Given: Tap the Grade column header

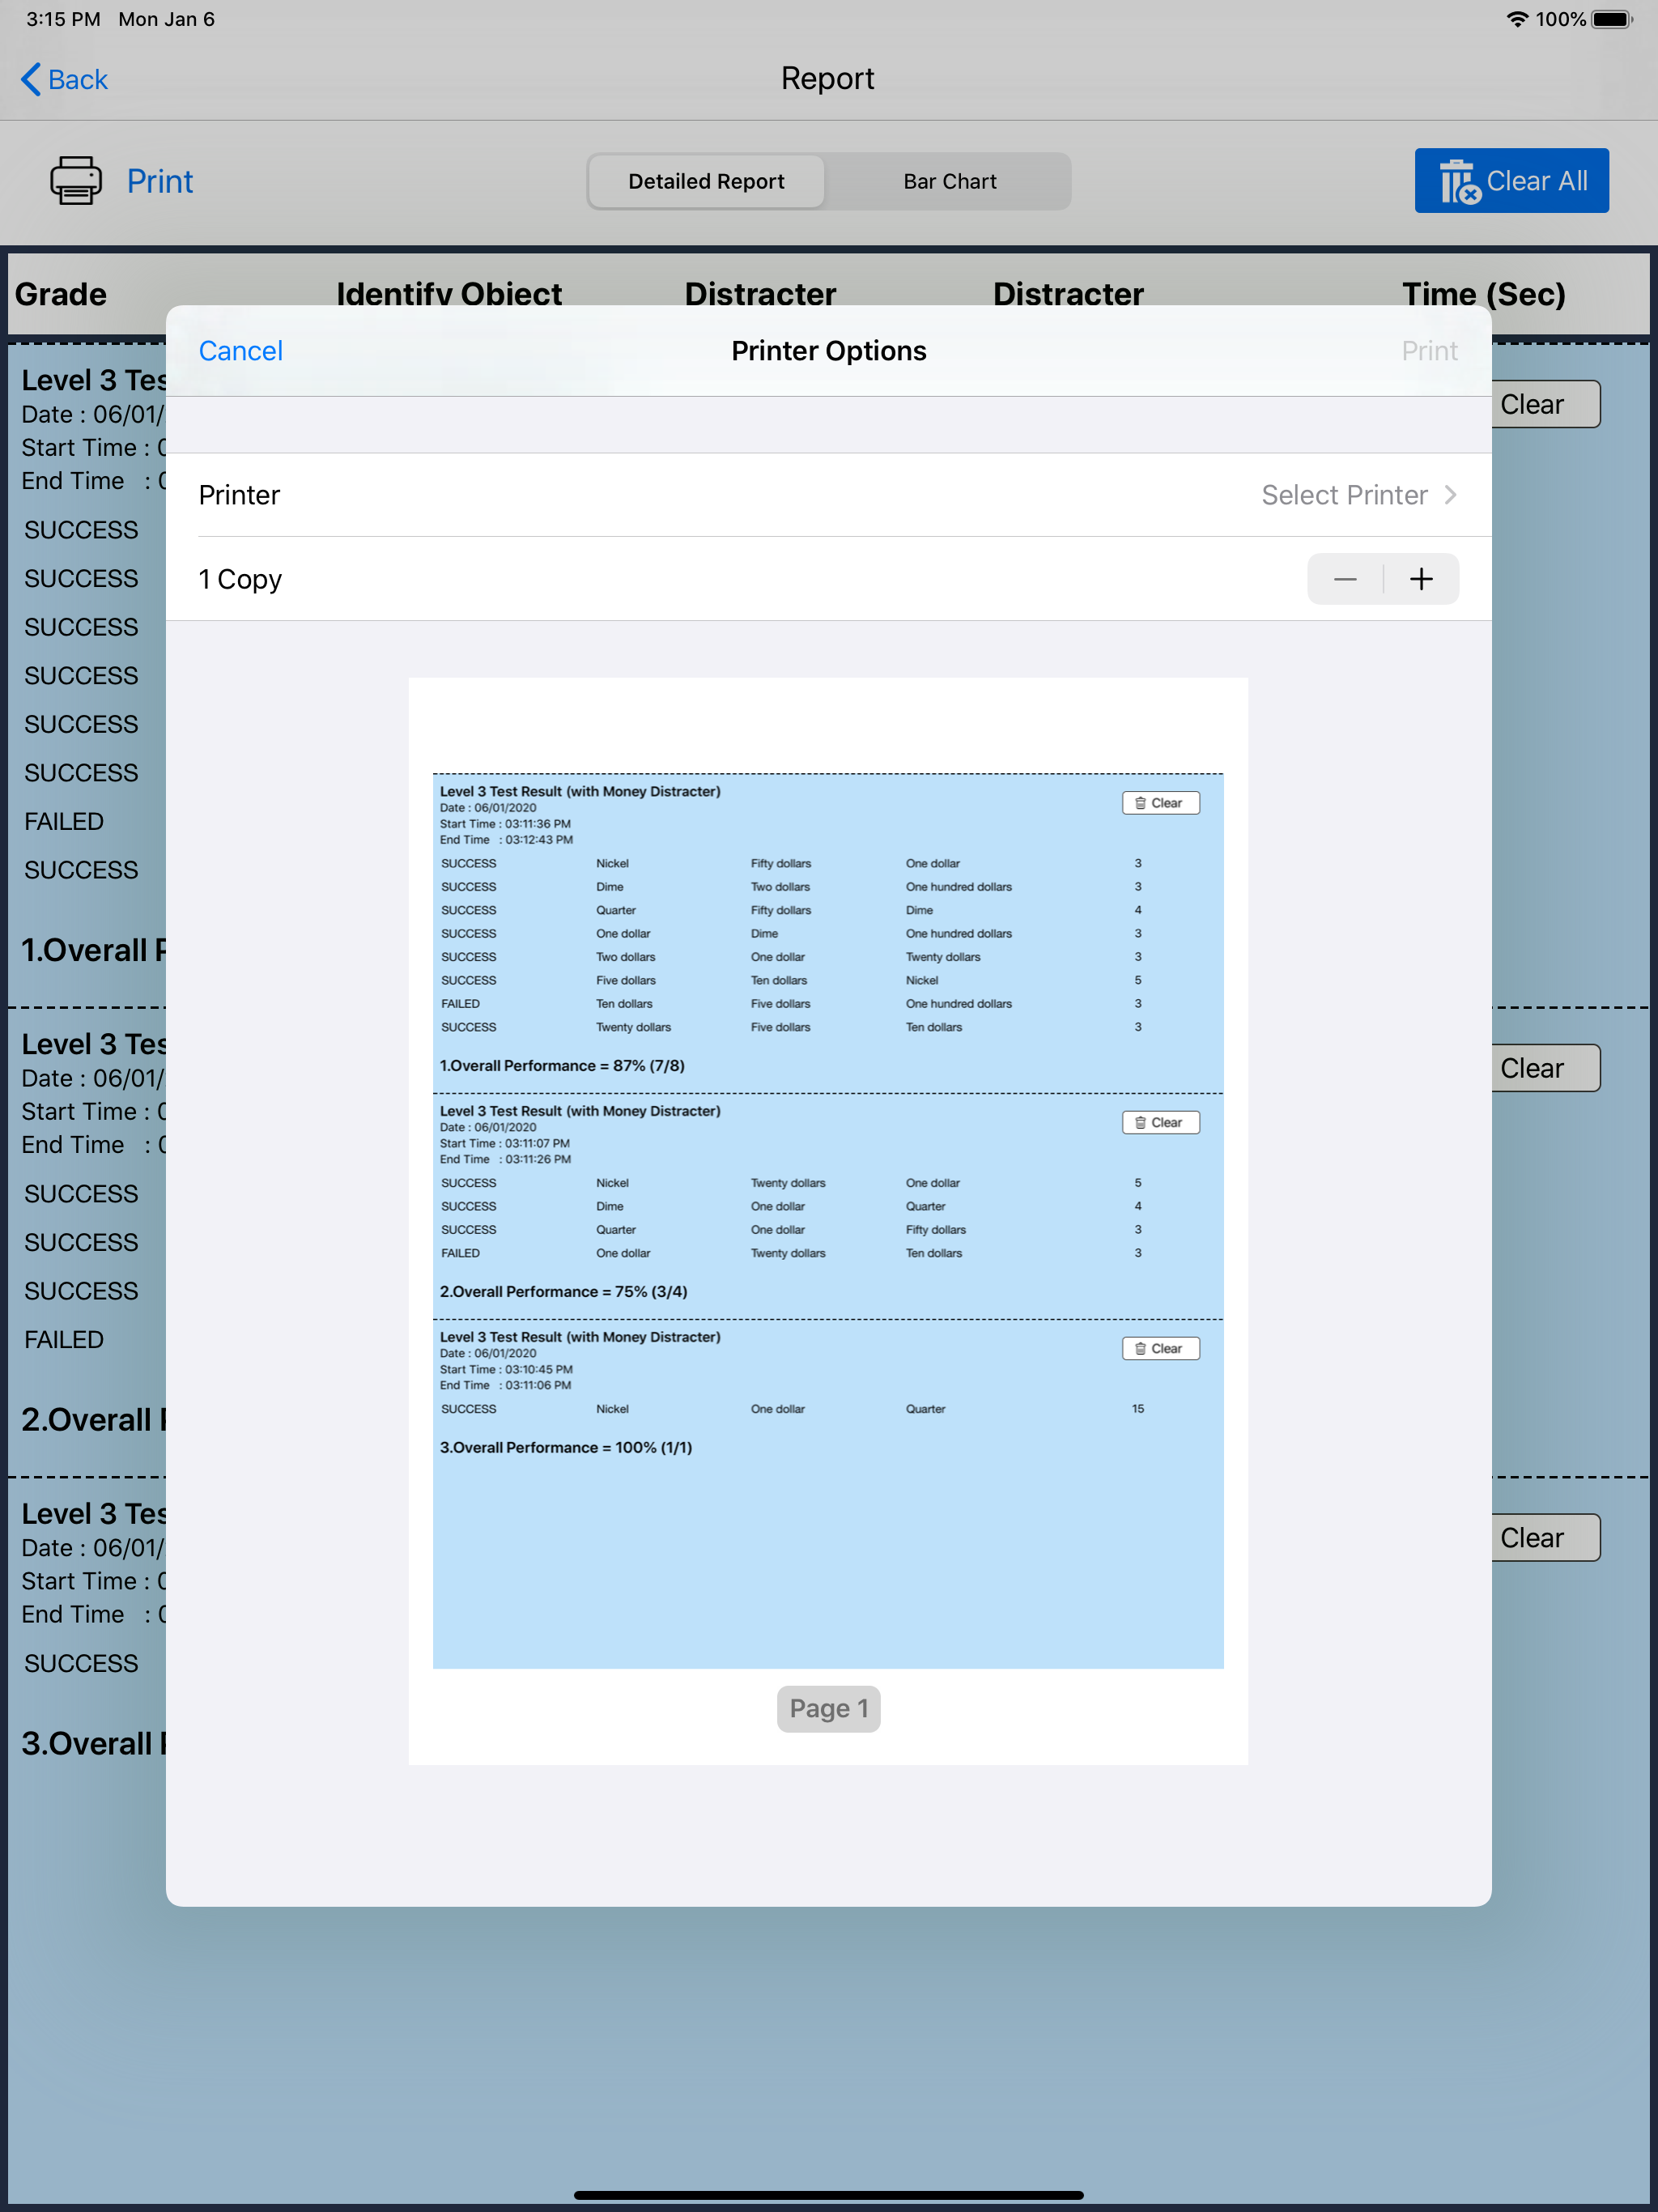Looking at the screenshot, I should [60, 294].
